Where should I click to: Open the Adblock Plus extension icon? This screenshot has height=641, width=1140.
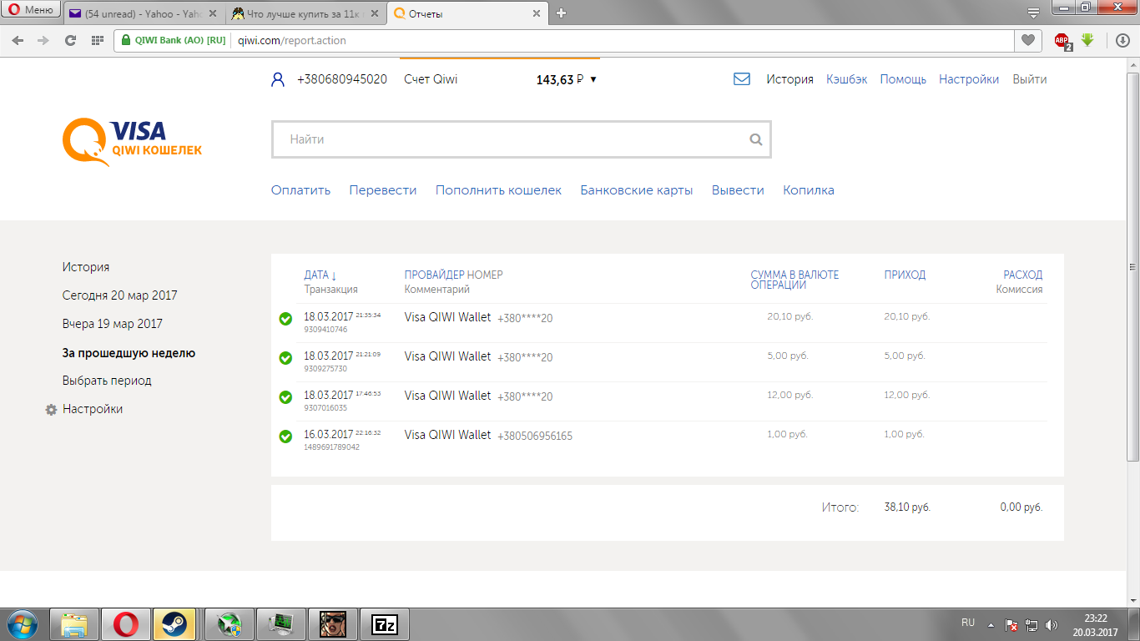coord(1062,40)
